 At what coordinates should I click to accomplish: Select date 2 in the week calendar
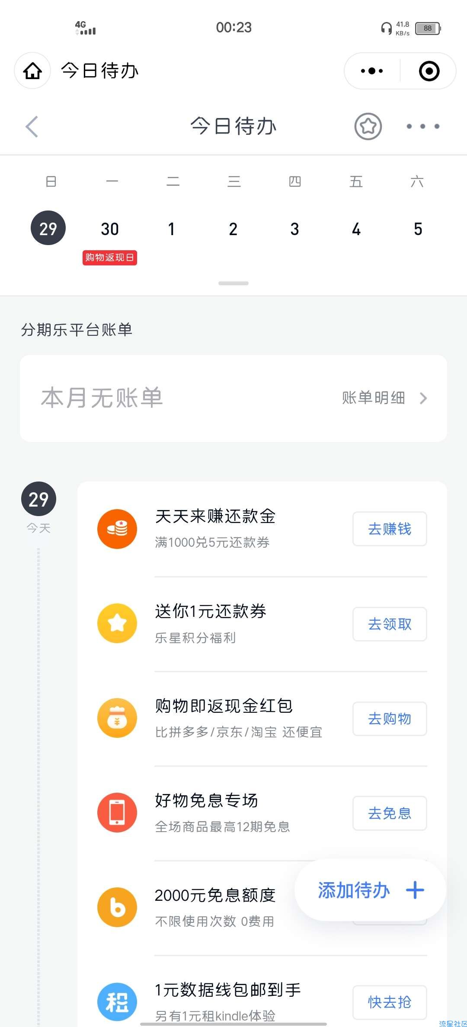pyautogui.click(x=233, y=229)
